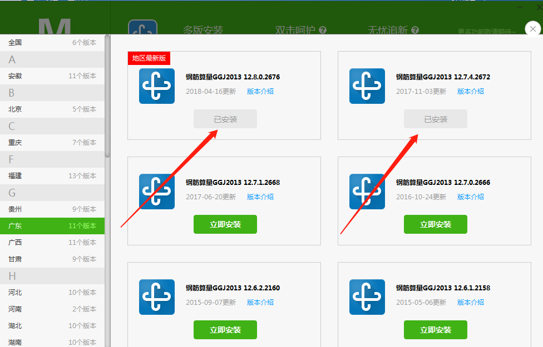Click the region list scrollbar thumb
The image size is (543, 347).
[107, 96]
